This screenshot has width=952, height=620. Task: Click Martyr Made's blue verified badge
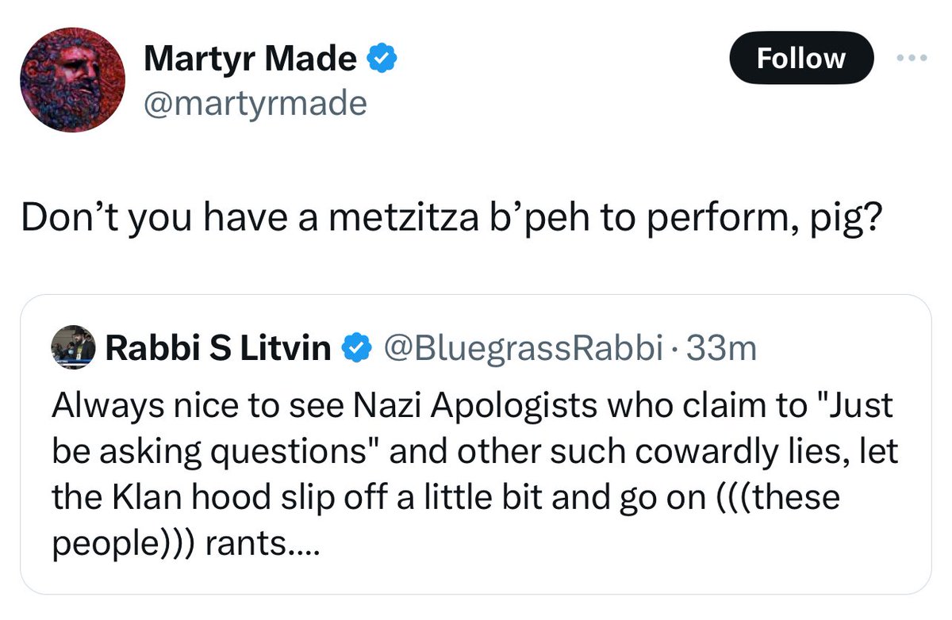382,59
